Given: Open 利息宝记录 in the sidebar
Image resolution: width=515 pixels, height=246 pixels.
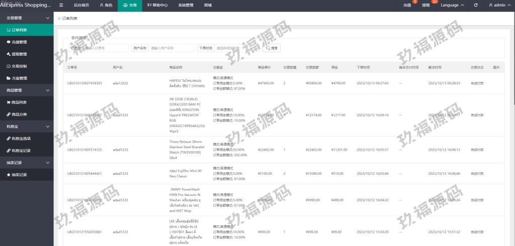Looking at the screenshot, I should click(27, 151).
